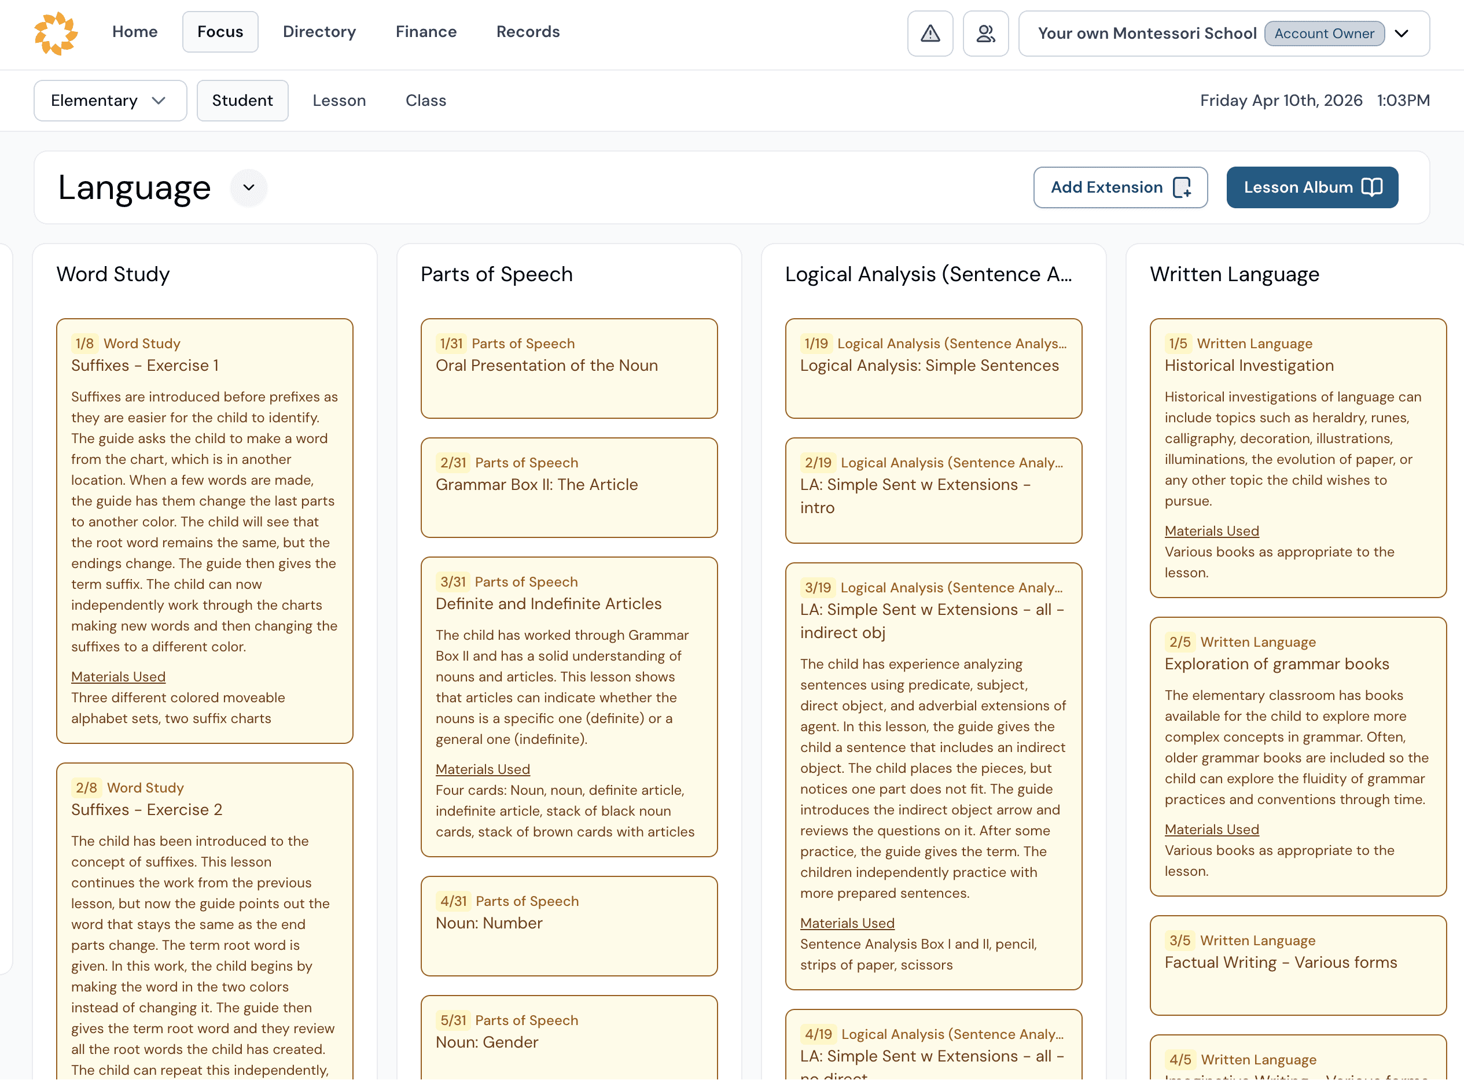Switch to the Lesson tab
1464x1091 pixels.
click(x=339, y=101)
